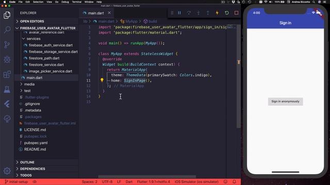Click the feedback smiley in status bar

click(x=225, y=181)
